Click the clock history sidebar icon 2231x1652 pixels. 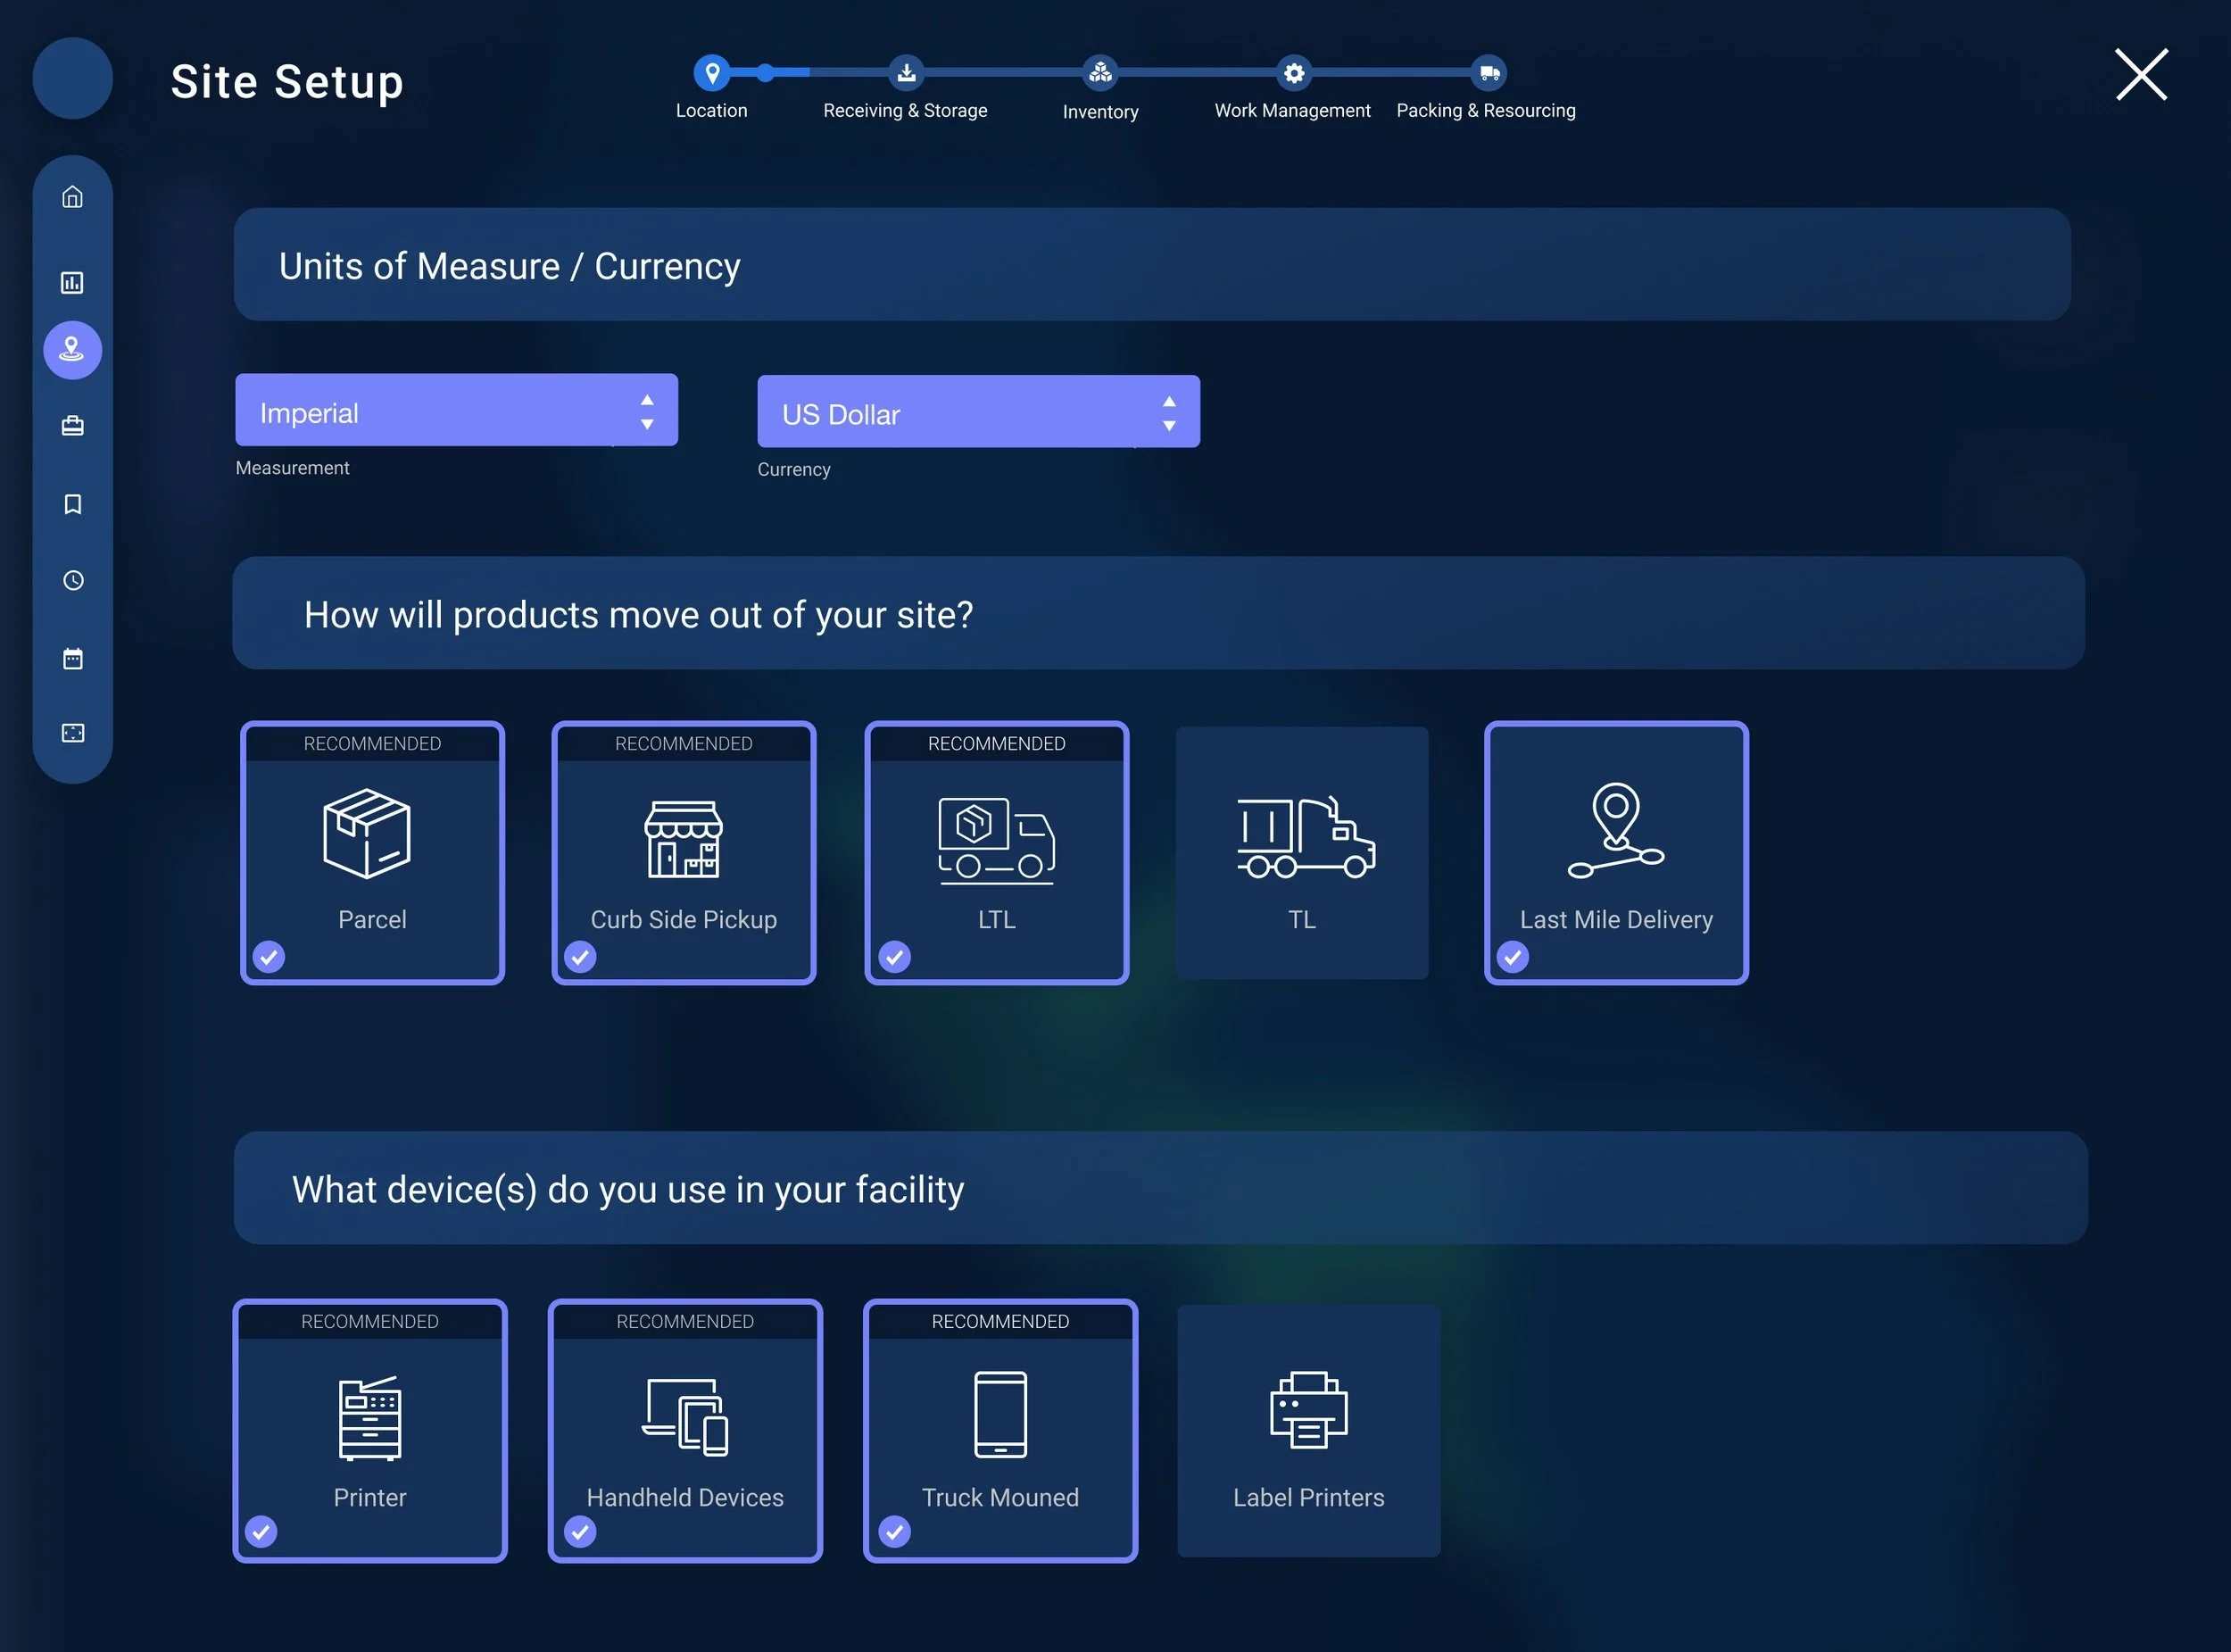tap(72, 581)
